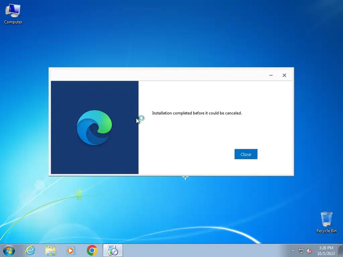Click the Close button in the Edge installer
Image resolution: width=343 pixels, height=257 pixels.
246,154
